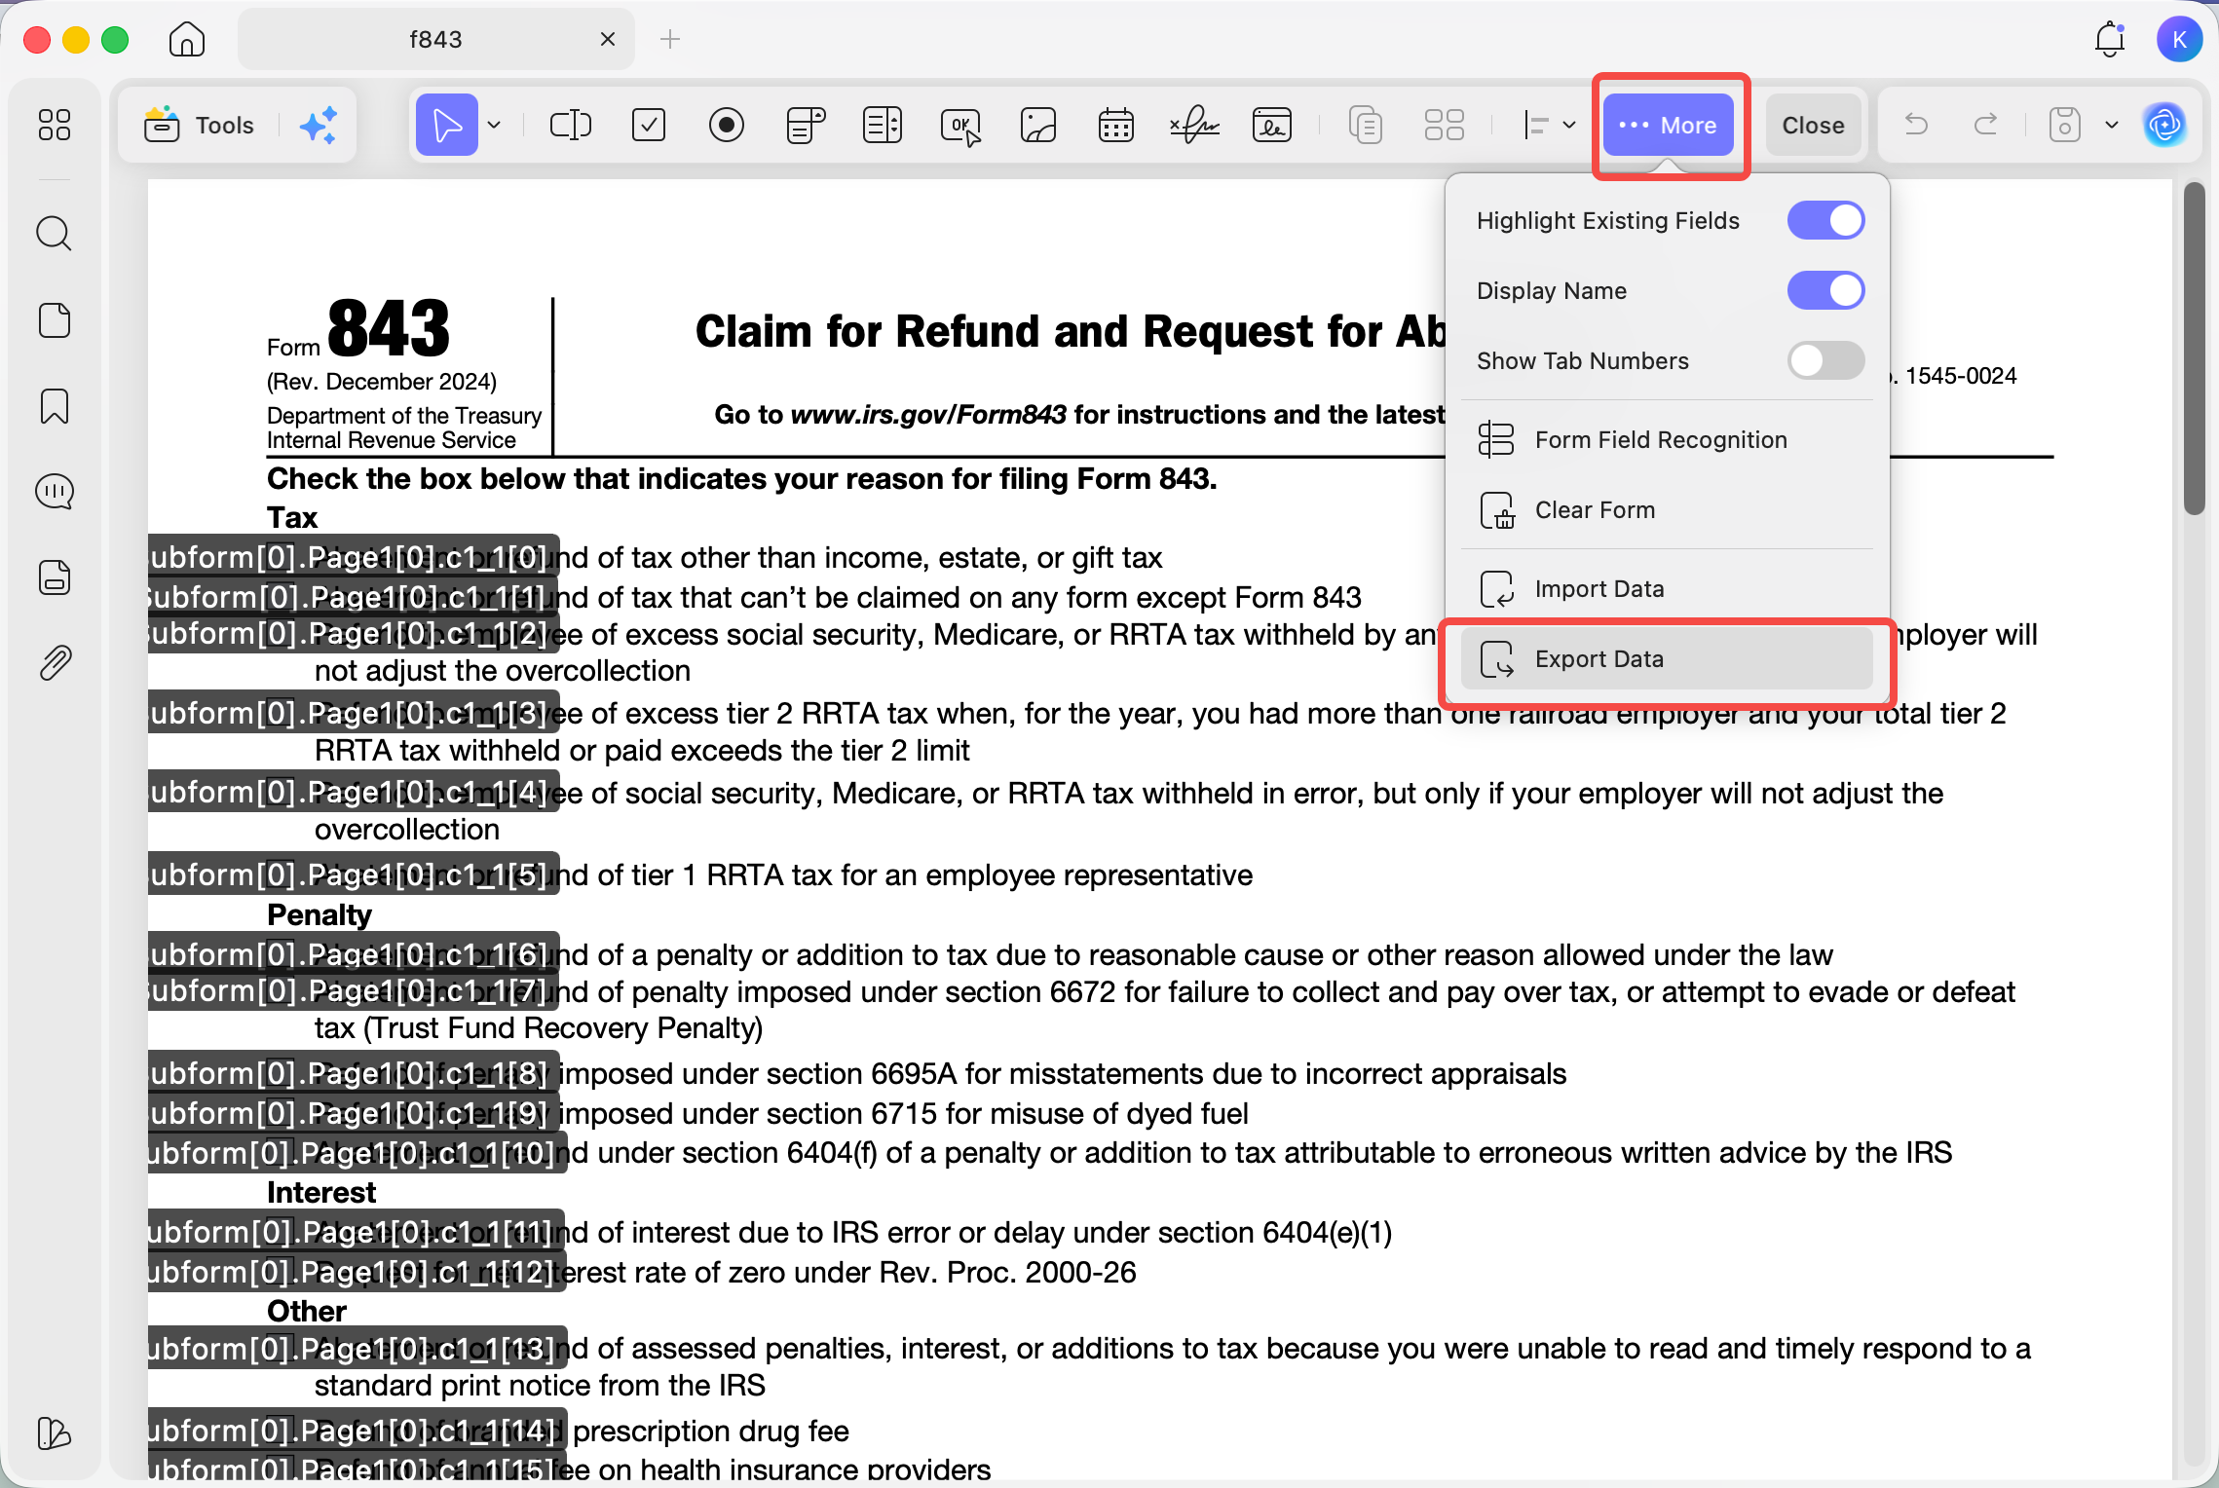Open the search magnifier in sidebar
This screenshot has width=2219, height=1488.
[55, 234]
